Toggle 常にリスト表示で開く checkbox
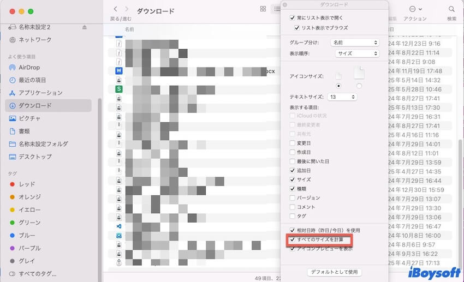This screenshot has height=282, width=464. click(293, 19)
